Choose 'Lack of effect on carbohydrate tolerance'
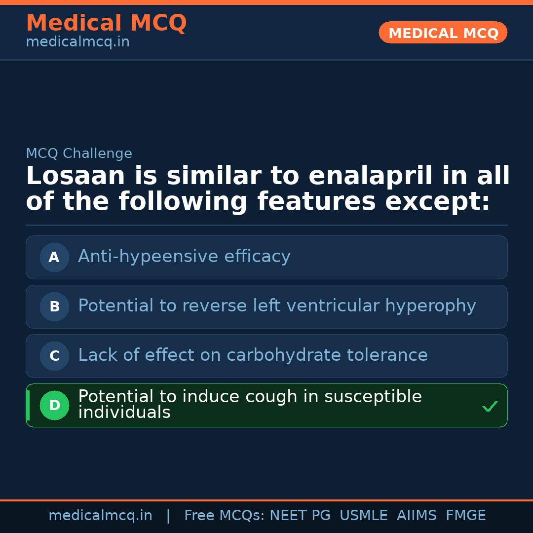 (253, 355)
